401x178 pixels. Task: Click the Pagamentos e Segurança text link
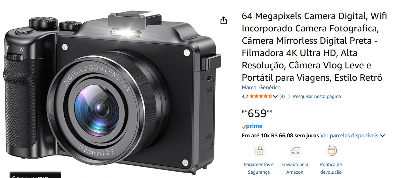[x=259, y=168]
